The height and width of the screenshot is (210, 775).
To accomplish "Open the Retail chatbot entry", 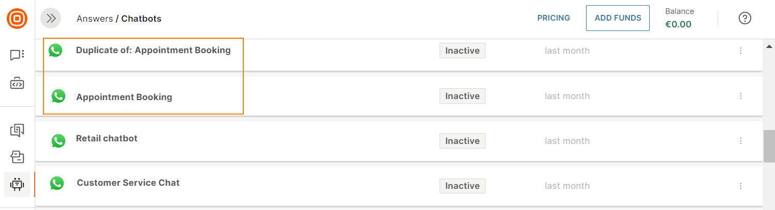I will click(107, 138).
